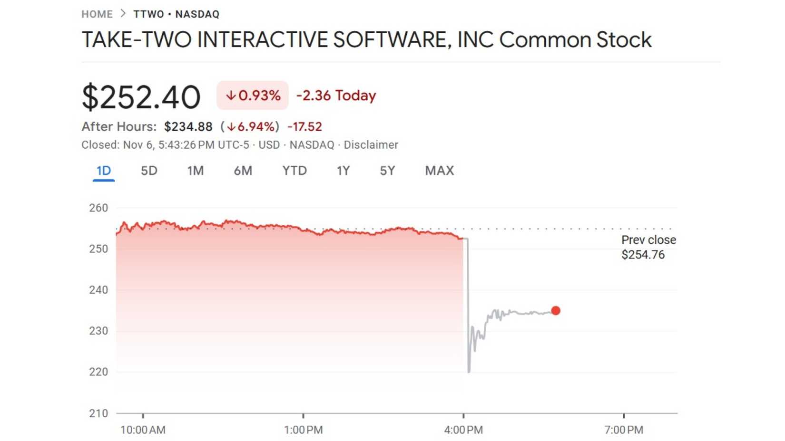This screenshot has height=441, width=785.
Task: View the YTD performance tab
Action: click(294, 171)
